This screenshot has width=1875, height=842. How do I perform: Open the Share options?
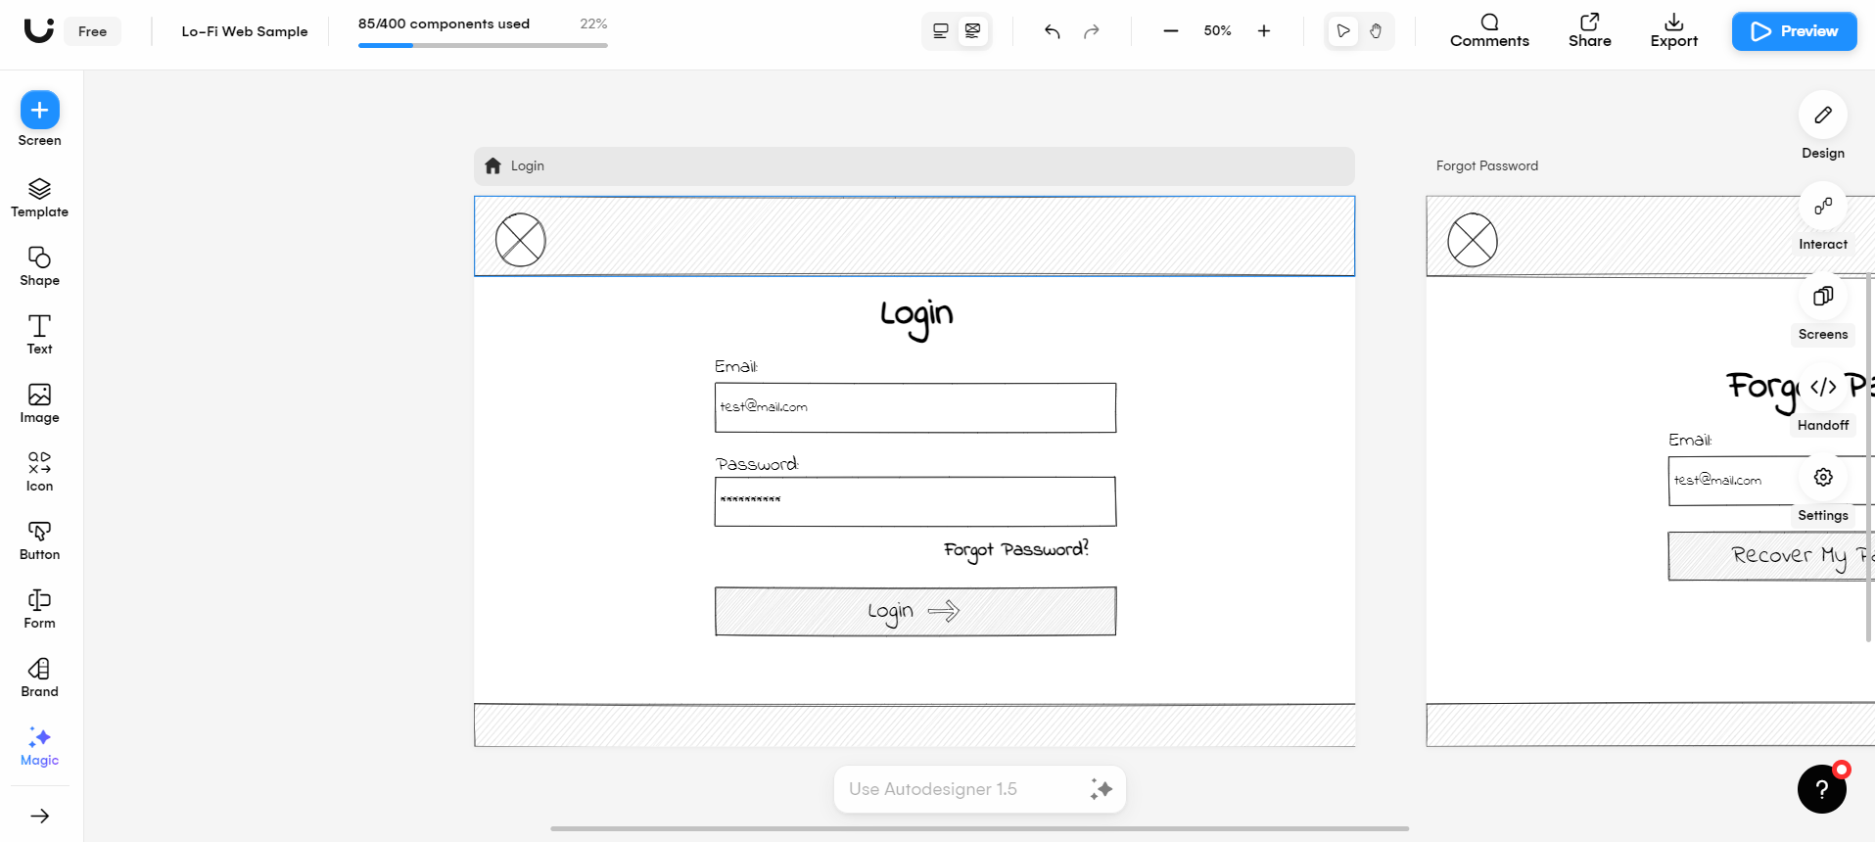click(x=1589, y=30)
